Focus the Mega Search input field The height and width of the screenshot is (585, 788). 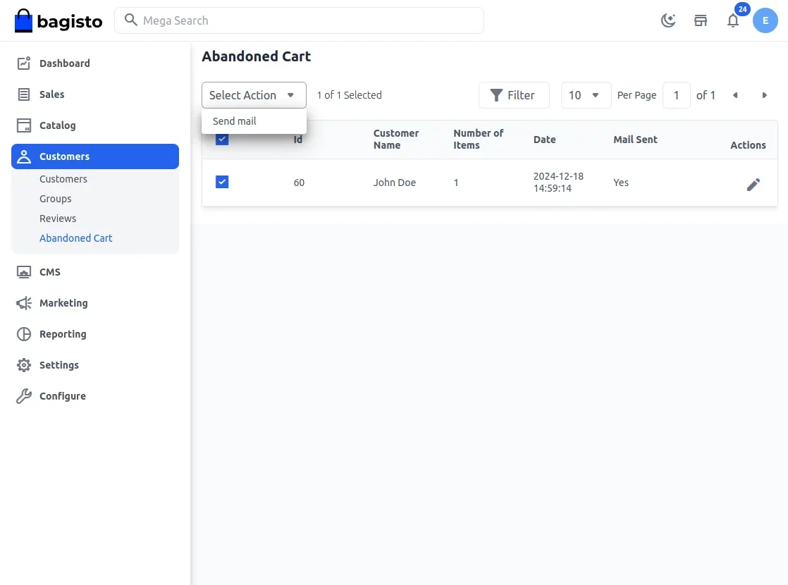[299, 20]
